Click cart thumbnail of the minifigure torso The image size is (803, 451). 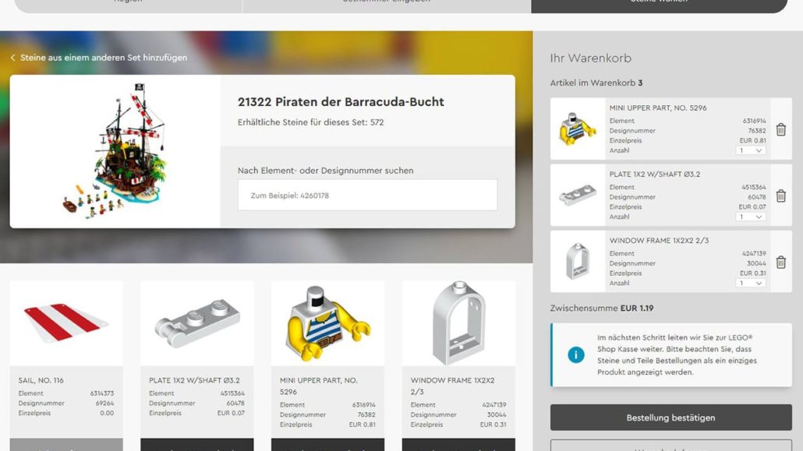tap(578, 129)
